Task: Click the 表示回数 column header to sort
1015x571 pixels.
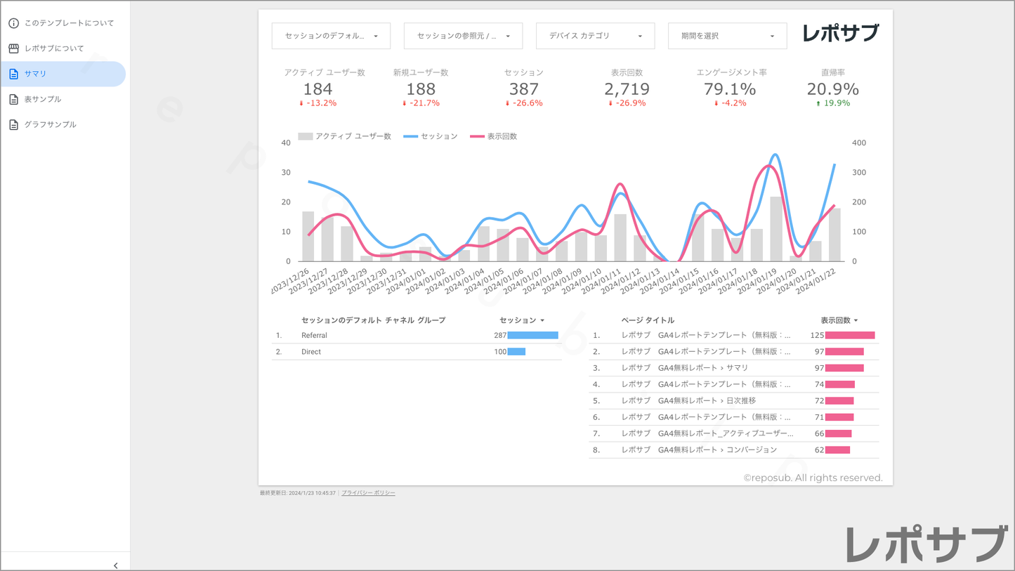Action: [834, 320]
